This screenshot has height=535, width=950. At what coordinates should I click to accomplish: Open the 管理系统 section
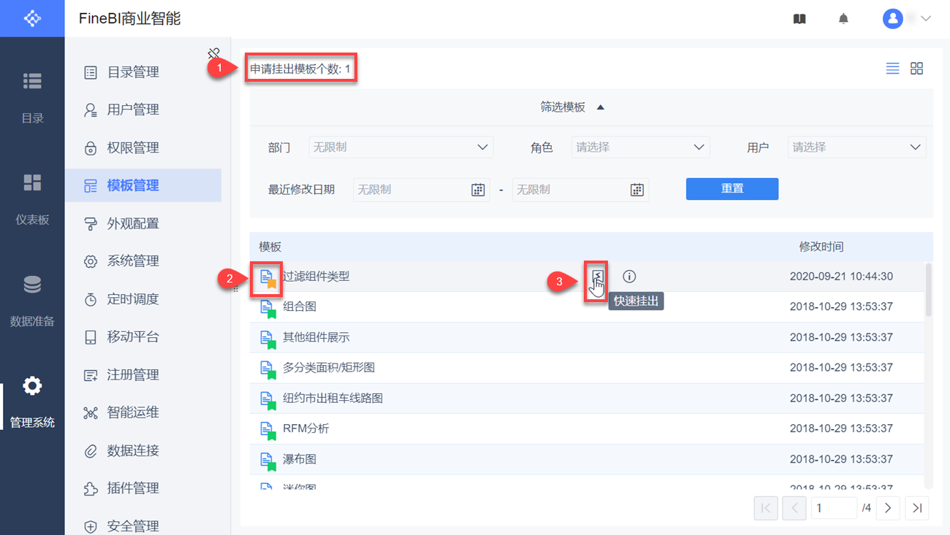tap(32, 402)
